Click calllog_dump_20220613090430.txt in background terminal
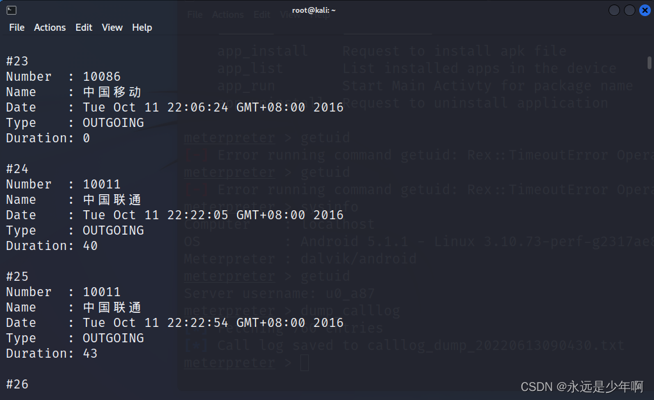Screen dimensions: 654x400 (x=496, y=346)
